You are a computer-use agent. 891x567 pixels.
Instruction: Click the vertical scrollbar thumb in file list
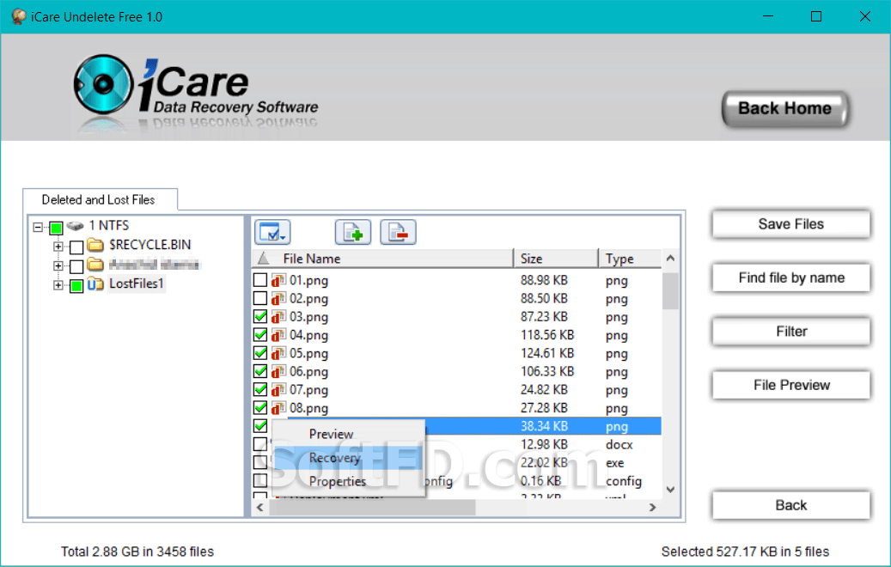point(670,291)
